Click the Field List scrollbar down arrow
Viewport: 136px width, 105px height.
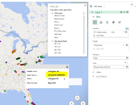tap(84, 53)
